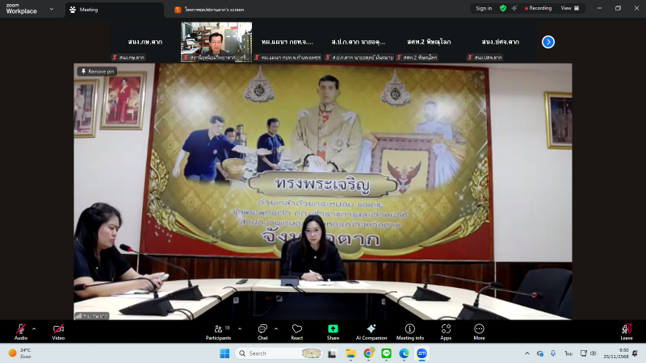Click Remove pin on the video
Viewport: 646px width, 363px height.
98,72
